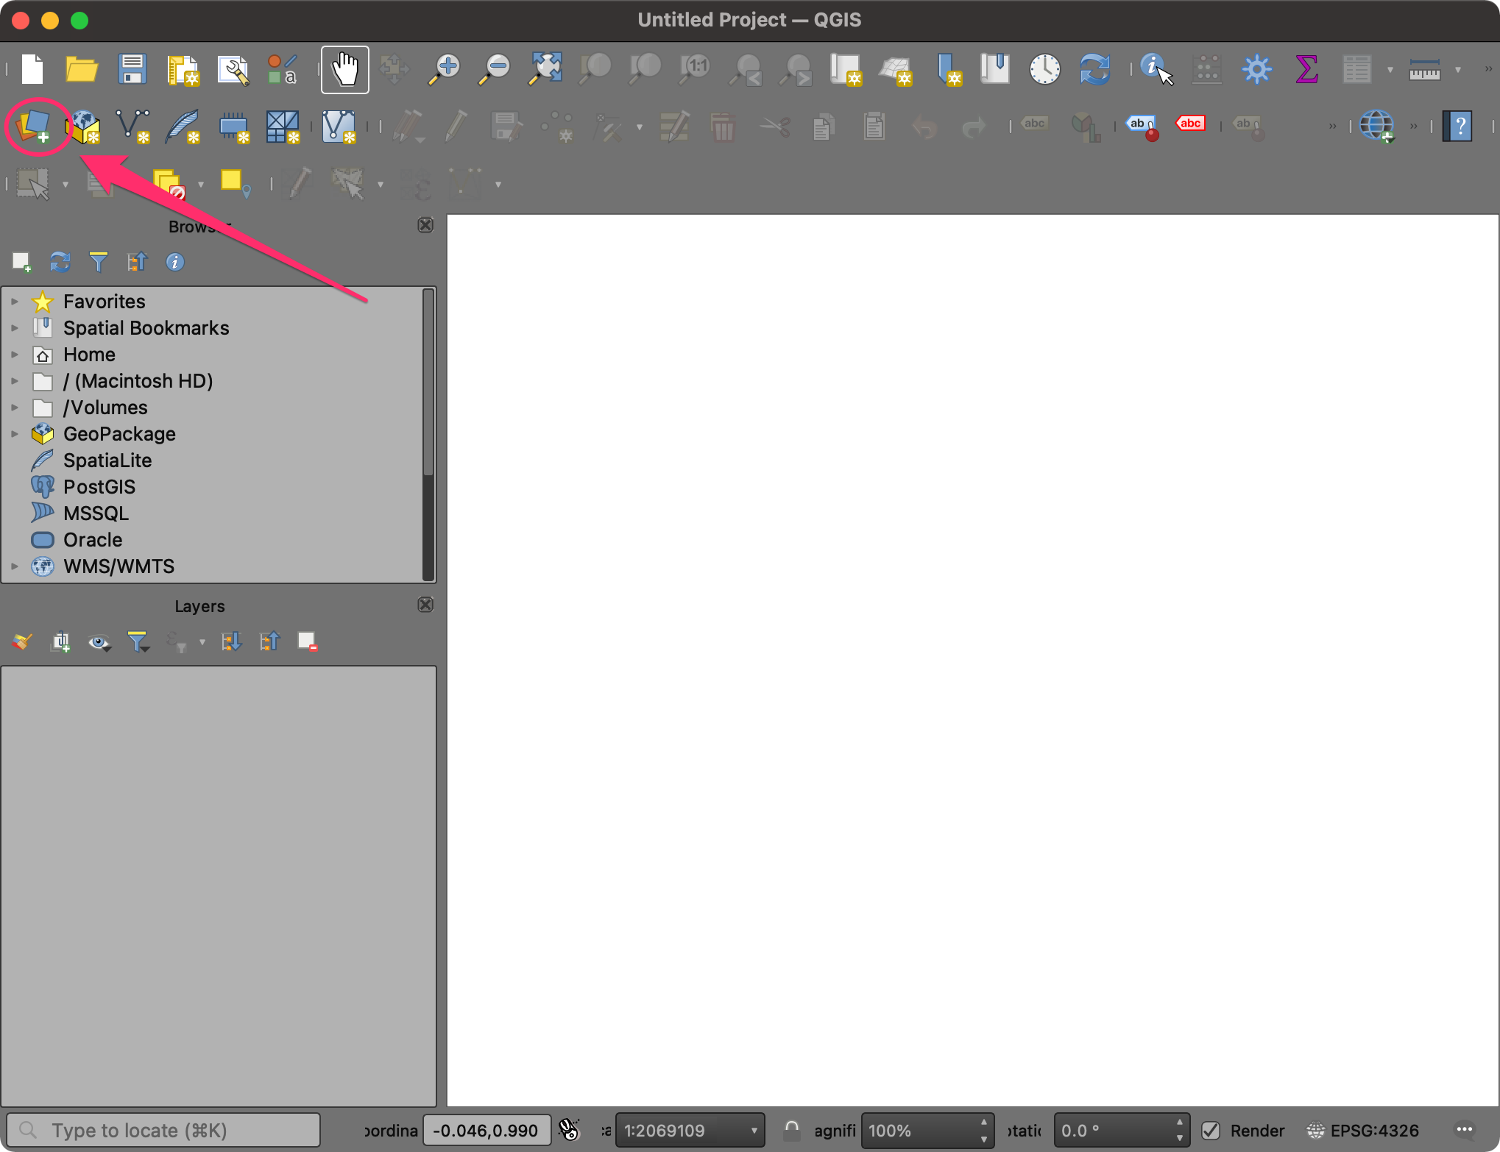Viewport: 1500px width, 1152px height.
Task: Refresh the Browser panel
Action: coord(60,262)
